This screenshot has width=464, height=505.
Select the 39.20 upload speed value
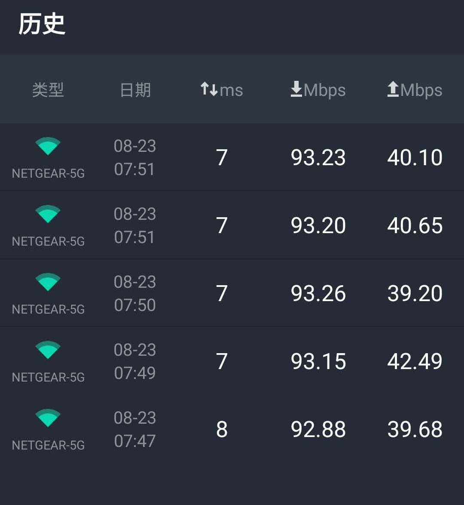(x=415, y=293)
